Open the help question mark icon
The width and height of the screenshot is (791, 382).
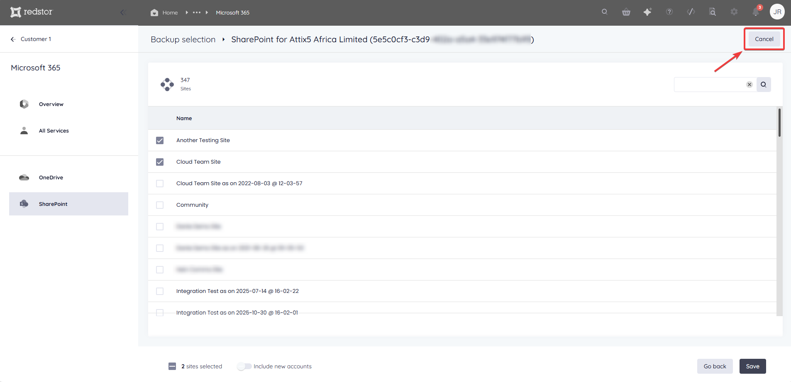pos(669,12)
